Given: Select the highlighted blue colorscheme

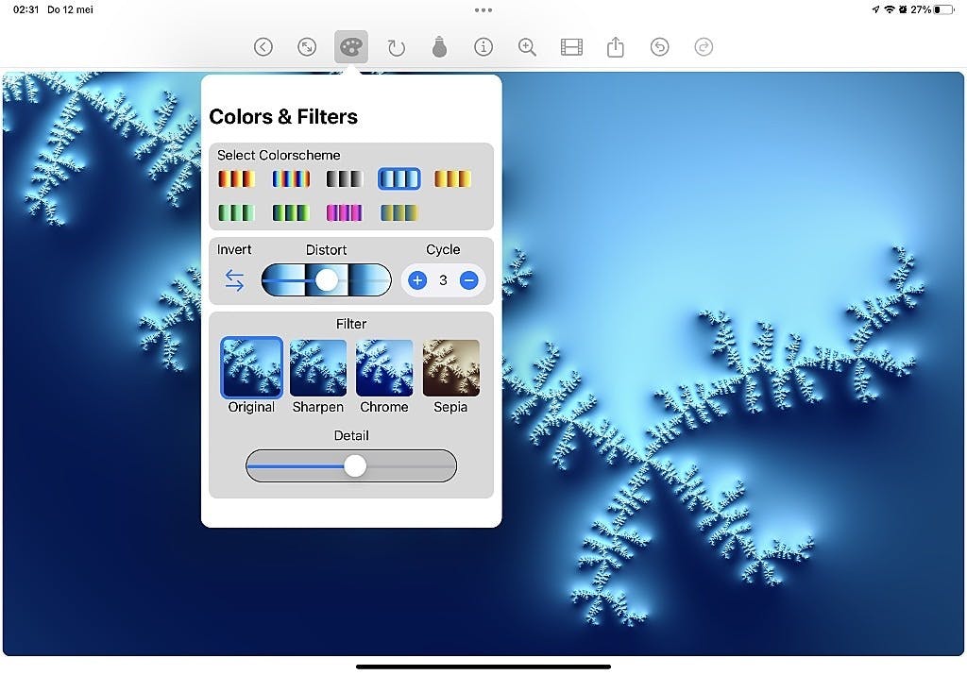Looking at the screenshot, I should [x=399, y=178].
